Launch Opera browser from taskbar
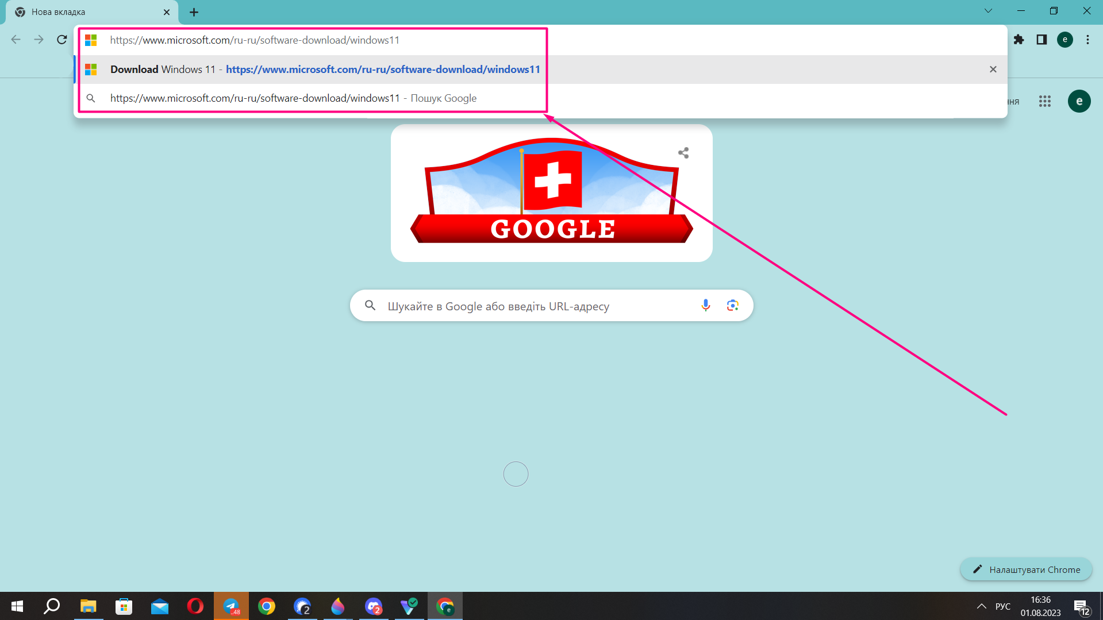The image size is (1103, 620). [x=195, y=606]
